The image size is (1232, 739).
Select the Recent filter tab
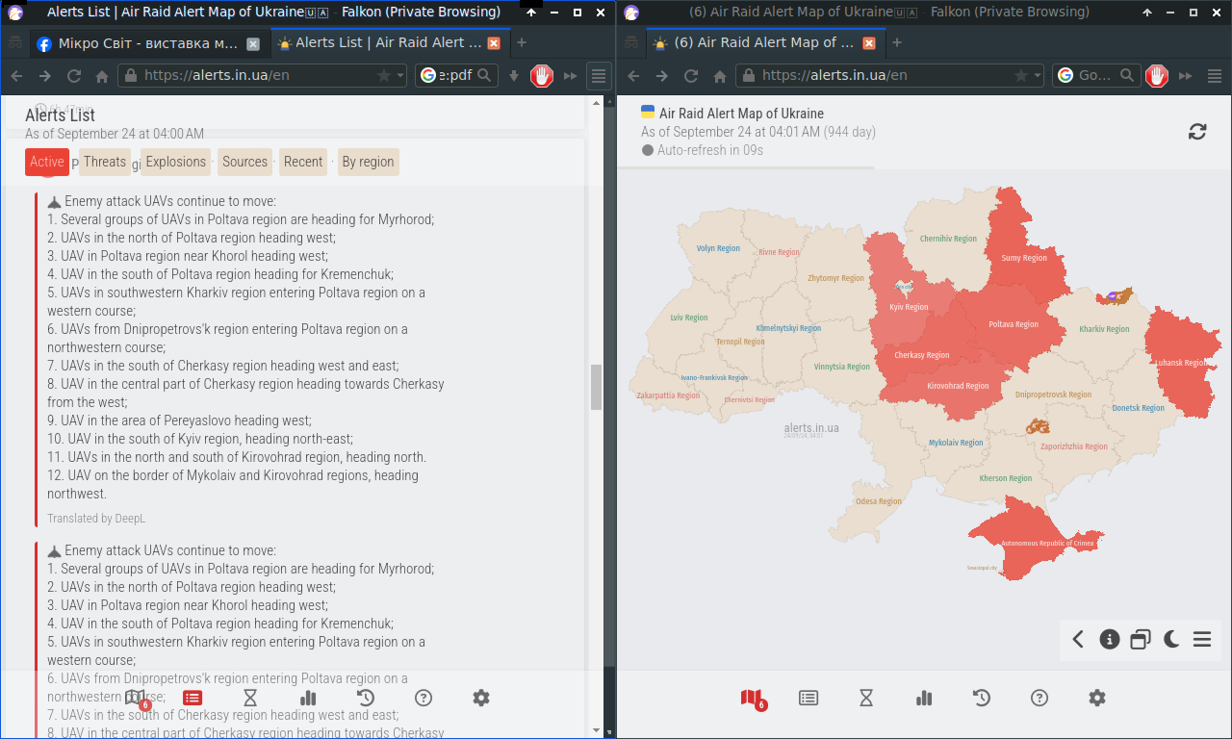point(303,162)
